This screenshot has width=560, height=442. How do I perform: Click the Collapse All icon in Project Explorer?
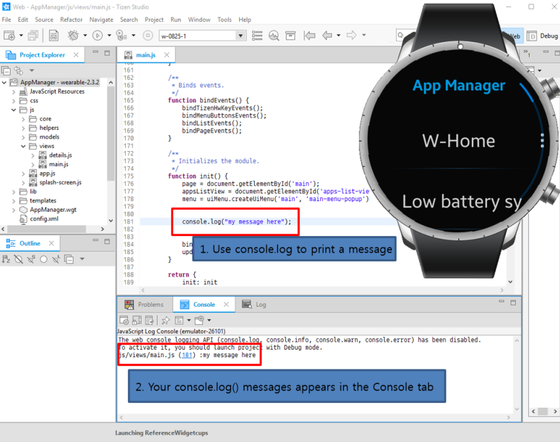6,70
